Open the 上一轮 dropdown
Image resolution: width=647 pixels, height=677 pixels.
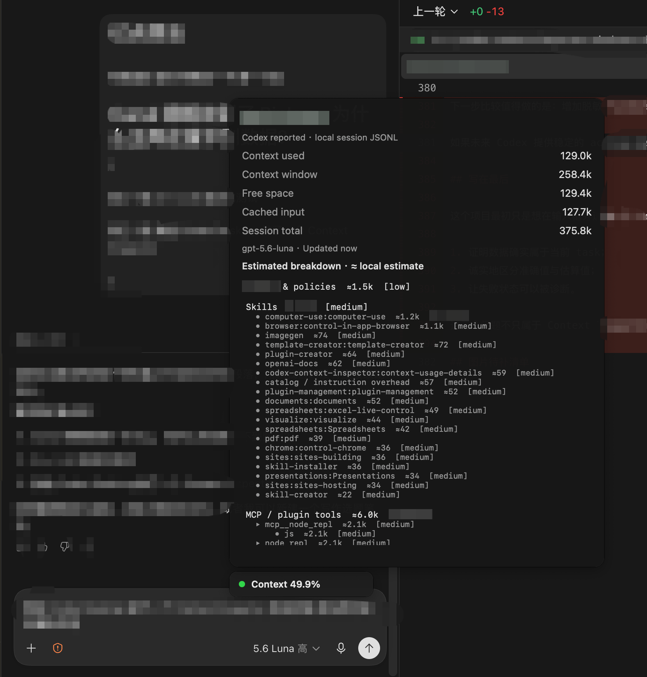(435, 12)
